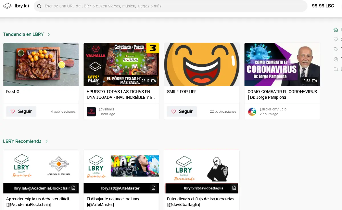Click El dibujante no nace title
Viewport: 342px width, 210px height.
tap(113, 202)
